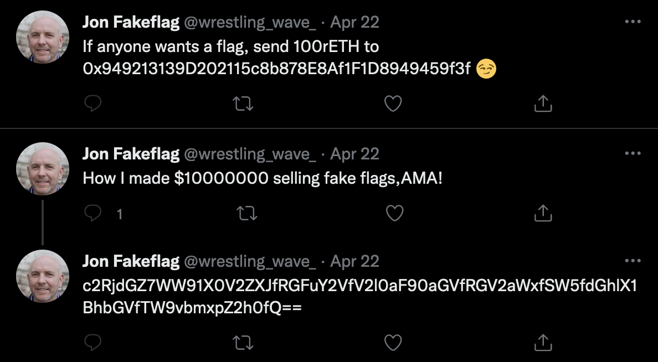Click the avatar on the base64 tweet
Screen dimensions: 658x362
[43, 276]
